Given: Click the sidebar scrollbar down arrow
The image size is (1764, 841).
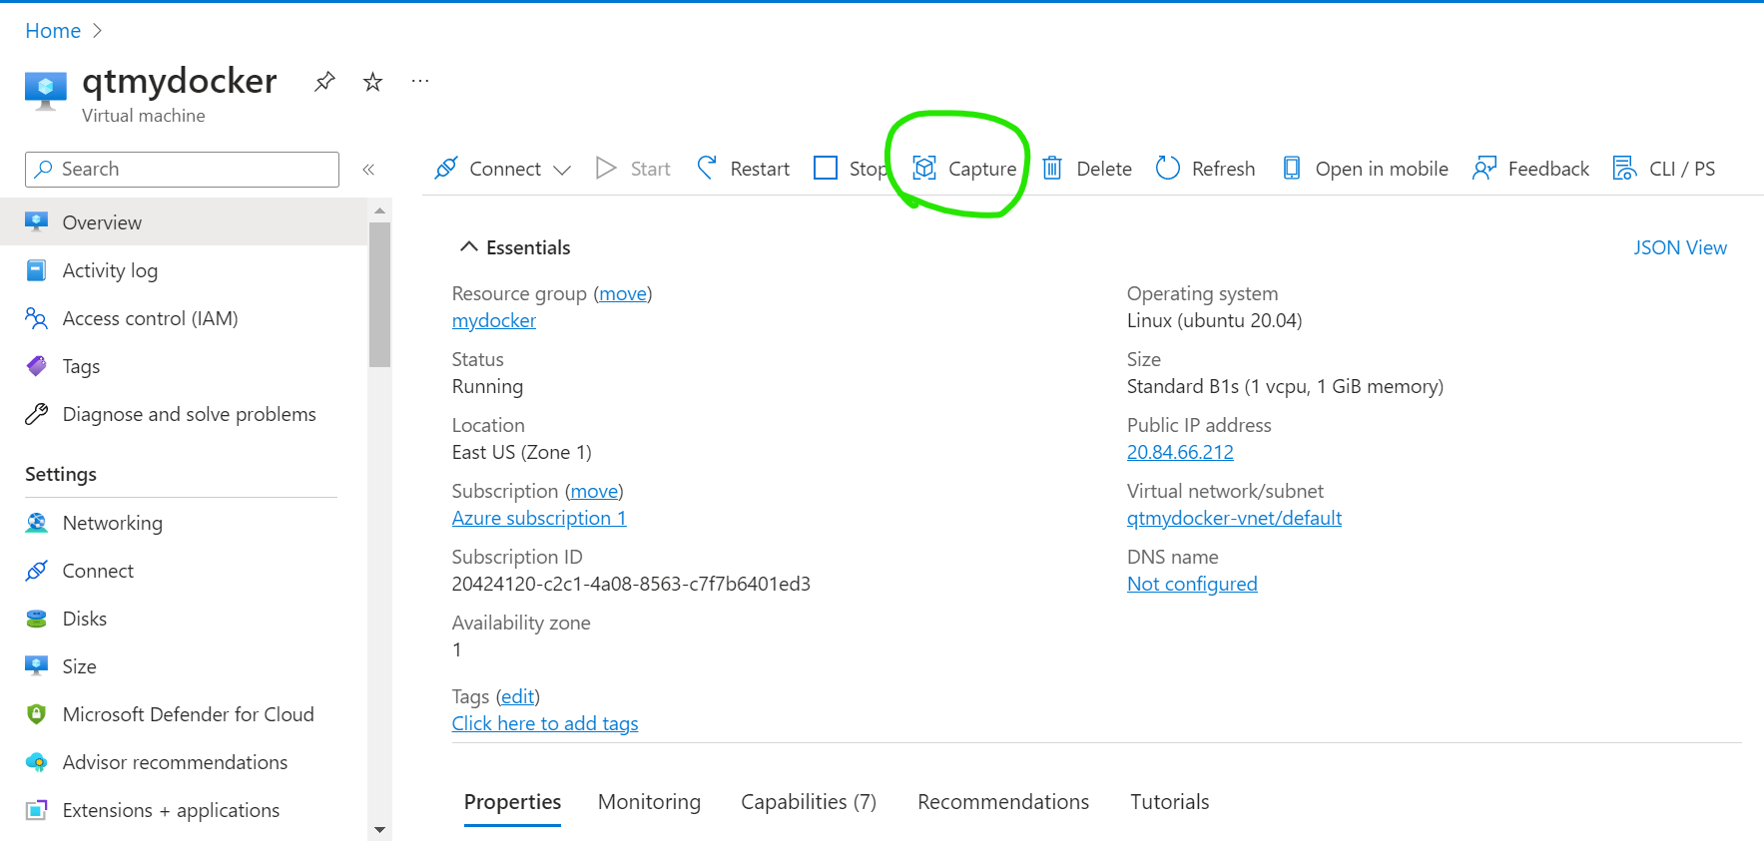Looking at the screenshot, I should point(379,829).
